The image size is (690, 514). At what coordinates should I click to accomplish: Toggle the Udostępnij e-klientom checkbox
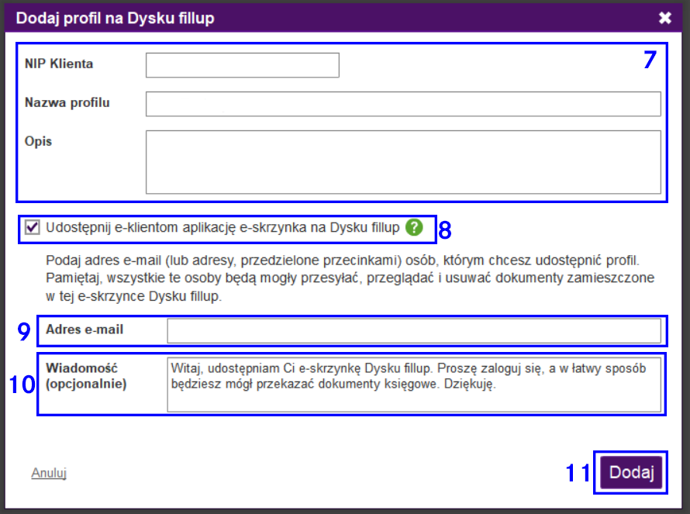[32, 227]
